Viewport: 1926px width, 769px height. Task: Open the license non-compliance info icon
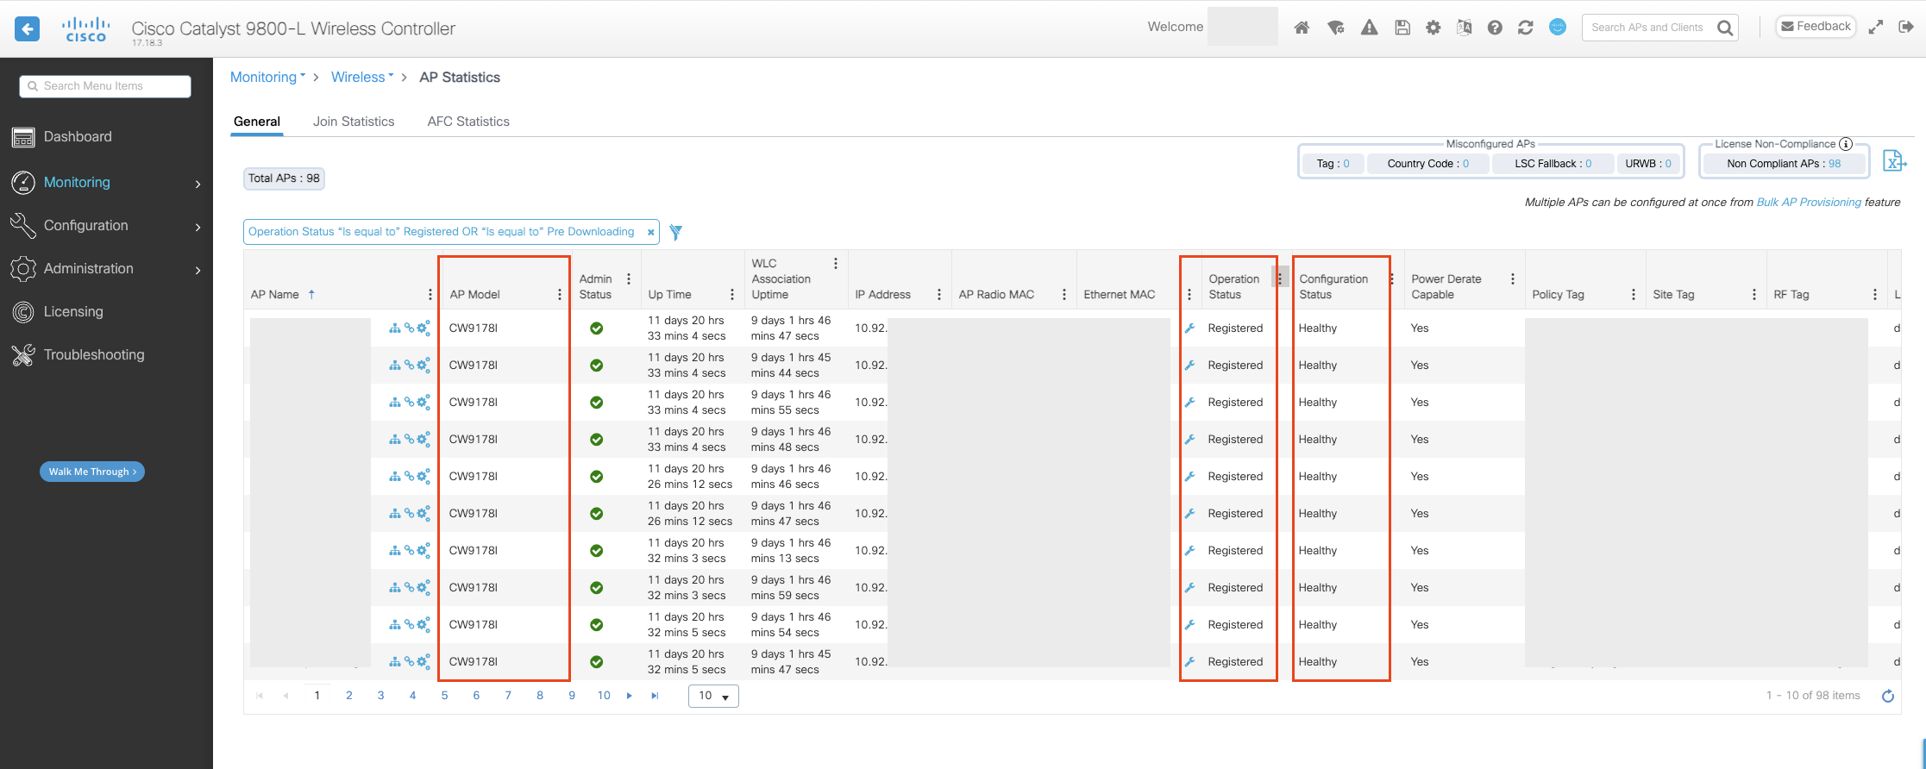[x=1846, y=144]
